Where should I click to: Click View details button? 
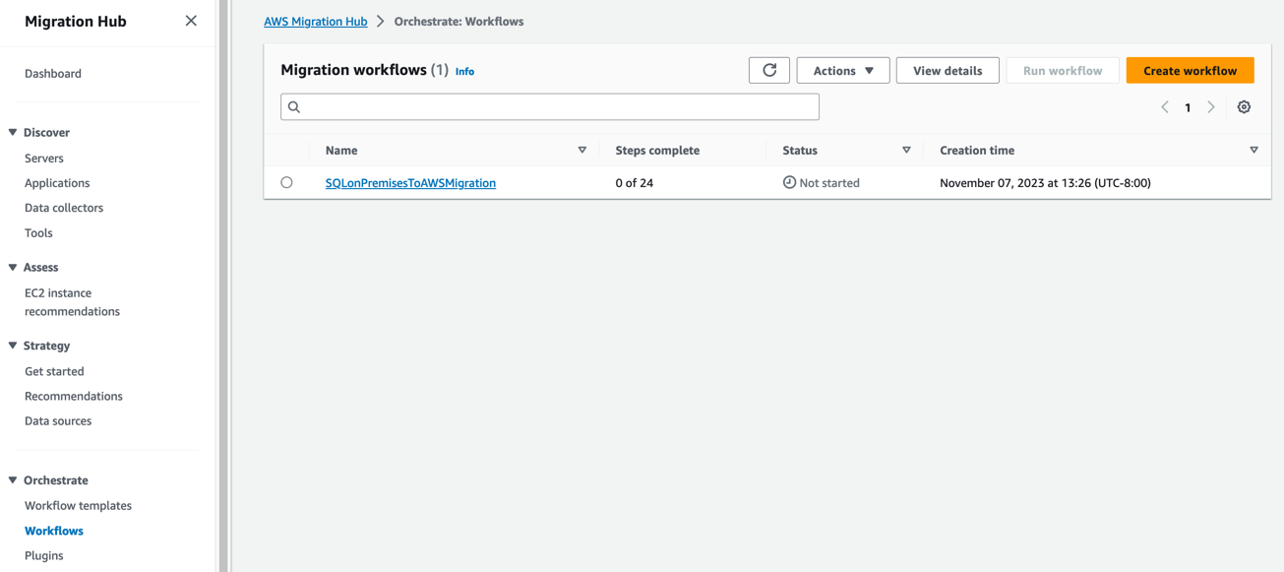coord(948,70)
